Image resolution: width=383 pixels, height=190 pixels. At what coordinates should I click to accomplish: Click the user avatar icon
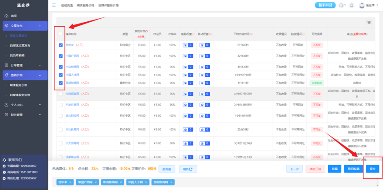coord(362,5)
